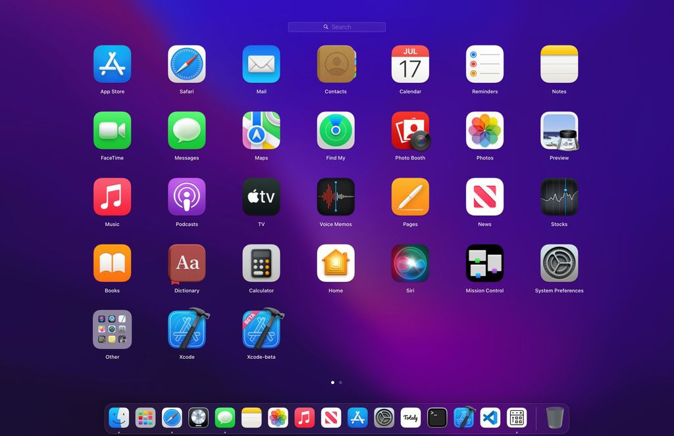Viewport: 674px width, 436px height.
Task: Select the first Launchpad page dot
Action: point(332,382)
